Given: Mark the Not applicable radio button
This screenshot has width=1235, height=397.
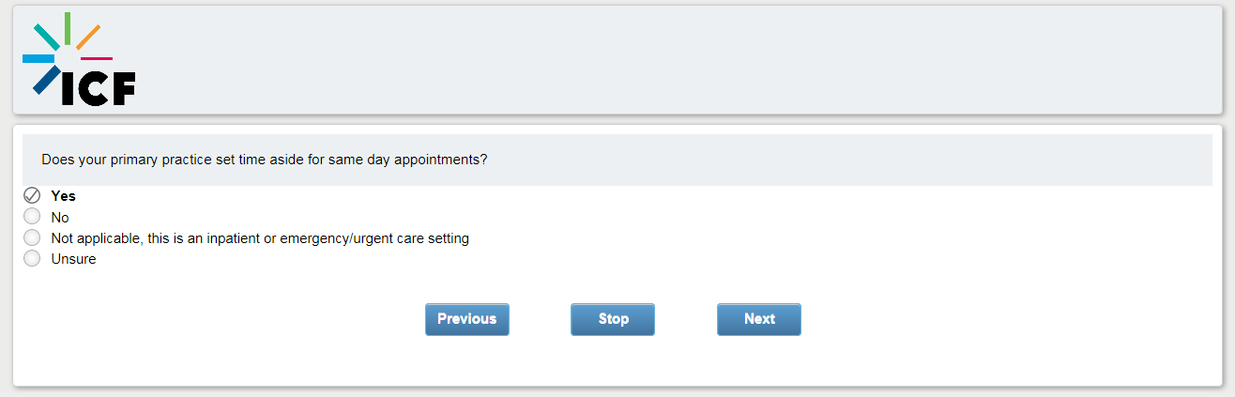Looking at the screenshot, I should (x=32, y=238).
